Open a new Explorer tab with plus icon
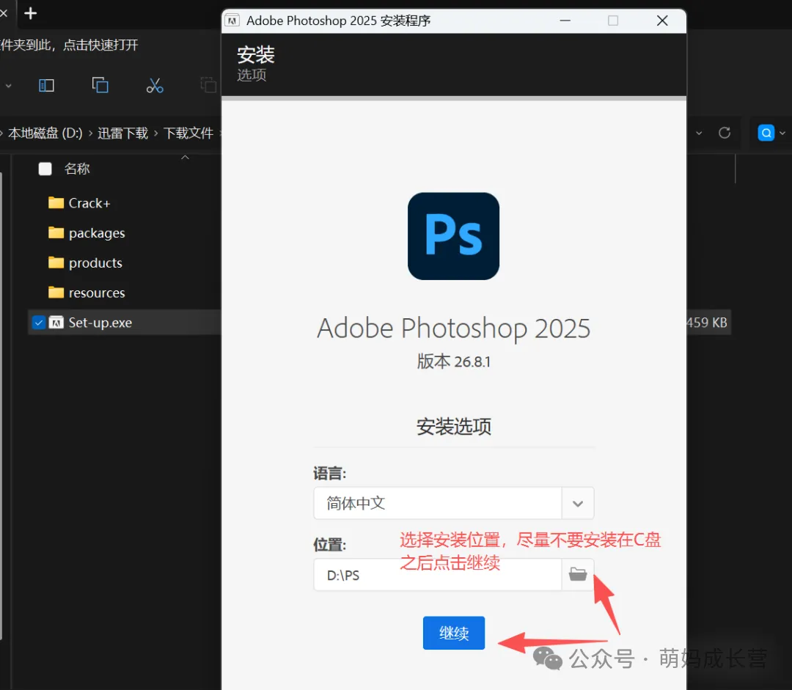This screenshot has height=690, width=792. (x=30, y=13)
